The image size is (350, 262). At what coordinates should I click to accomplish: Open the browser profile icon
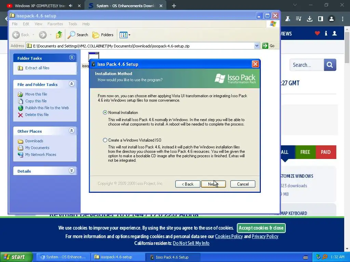tap(332, 19)
